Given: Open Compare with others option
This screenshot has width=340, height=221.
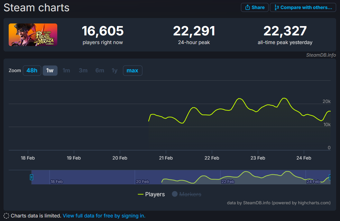Looking at the screenshot, I should [303, 7].
